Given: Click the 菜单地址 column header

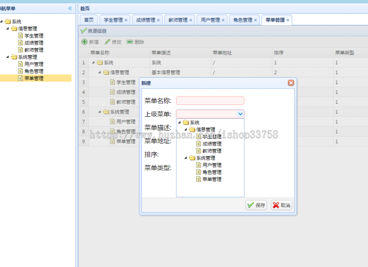Looking at the screenshot, I should click(x=242, y=53).
